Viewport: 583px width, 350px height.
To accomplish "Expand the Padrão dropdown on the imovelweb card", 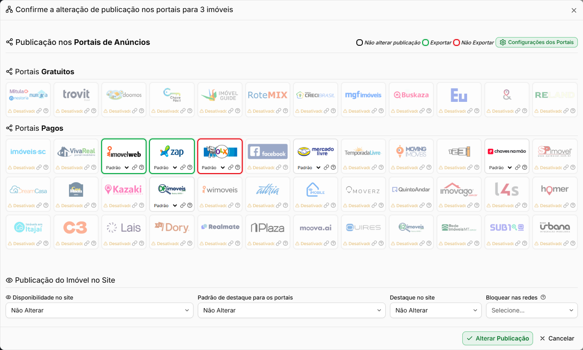I will click(x=117, y=167).
